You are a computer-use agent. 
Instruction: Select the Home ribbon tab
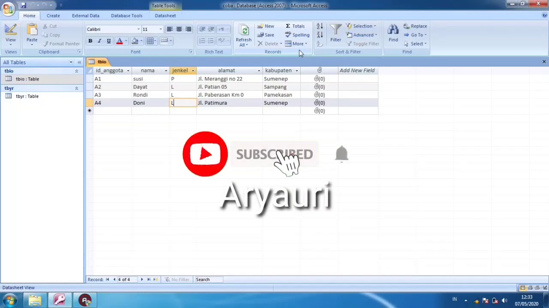coord(30,16)
